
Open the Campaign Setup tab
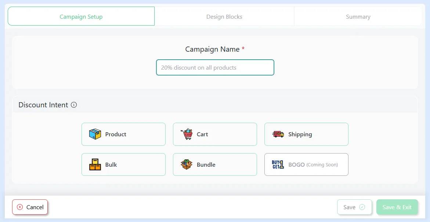tap(81, 16)
